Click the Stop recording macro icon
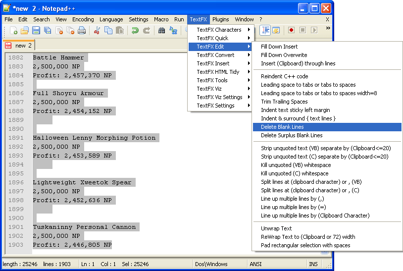This screenshot has width=403, height=271. point(303,30)
